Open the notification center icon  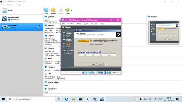tap(177, 99)
